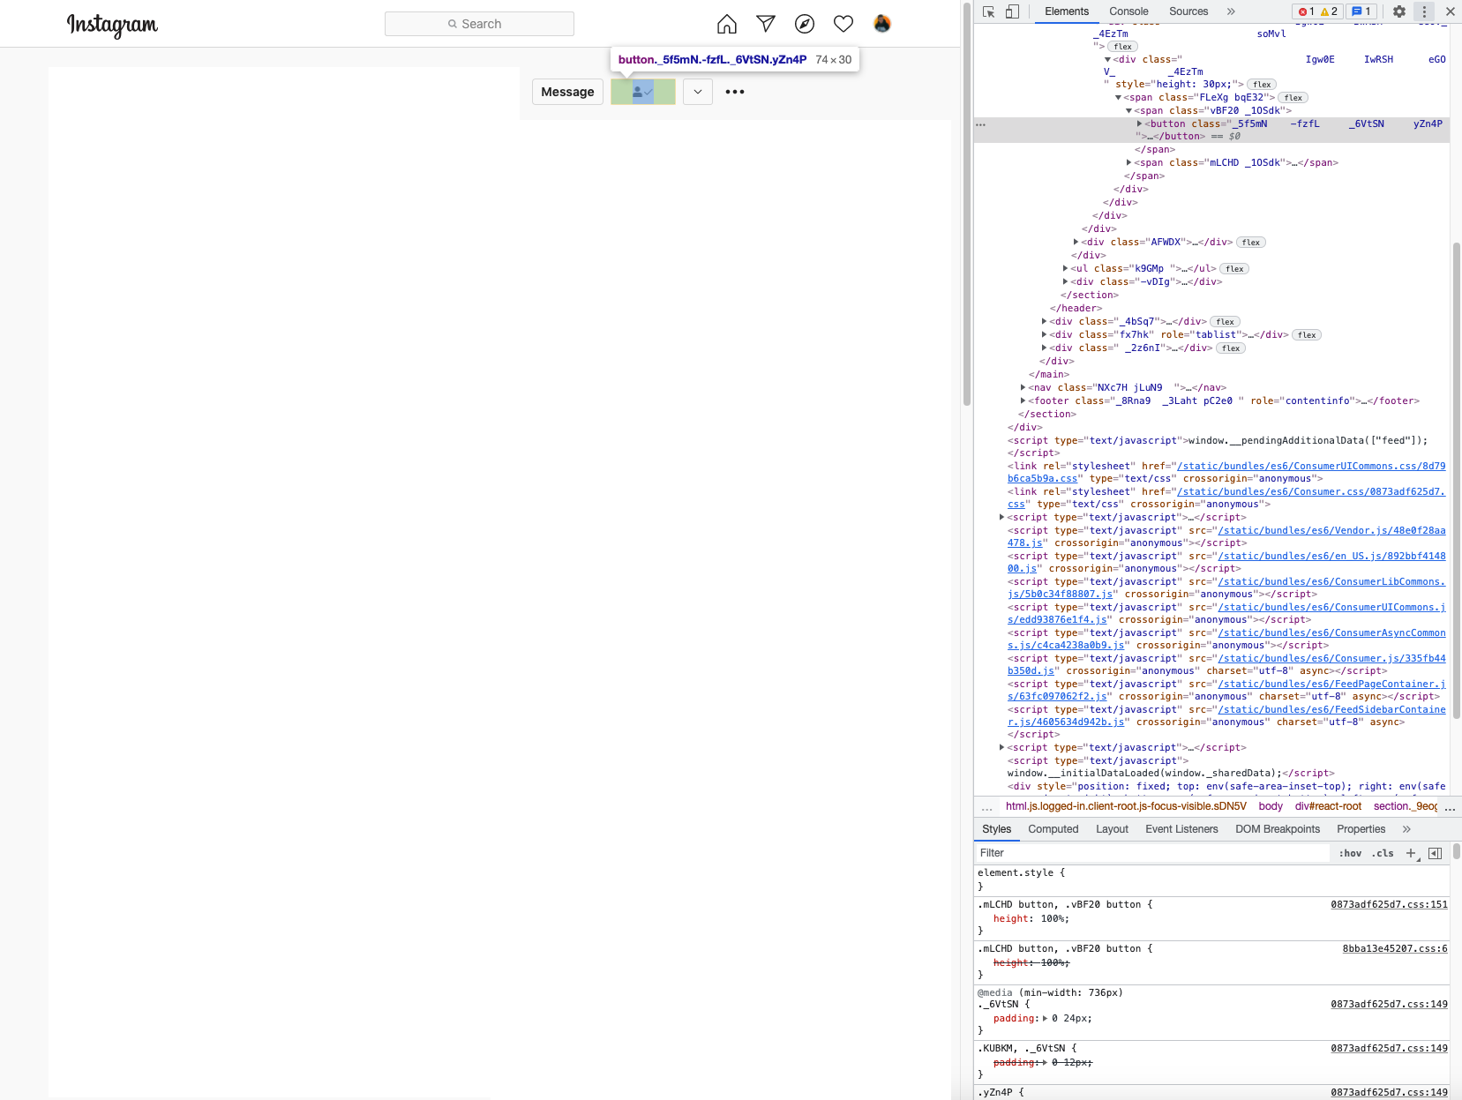Open suggested accounts chevron dropdown

697,92
